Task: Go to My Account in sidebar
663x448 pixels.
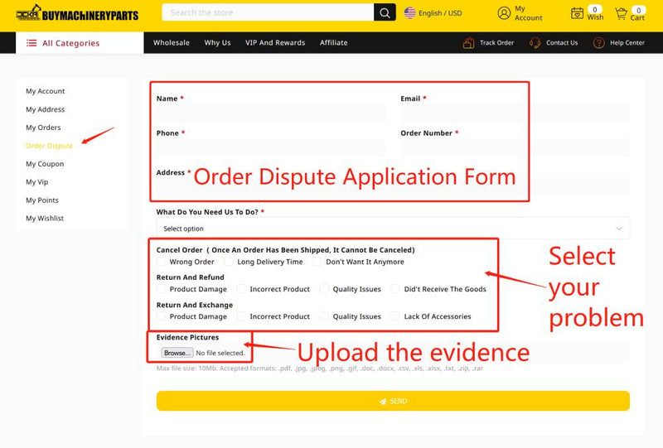Action: [46, 91]
